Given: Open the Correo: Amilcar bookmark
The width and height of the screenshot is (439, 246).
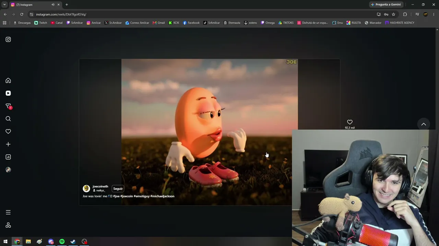Looking at the screenshot, I should [x=137, y=23].
